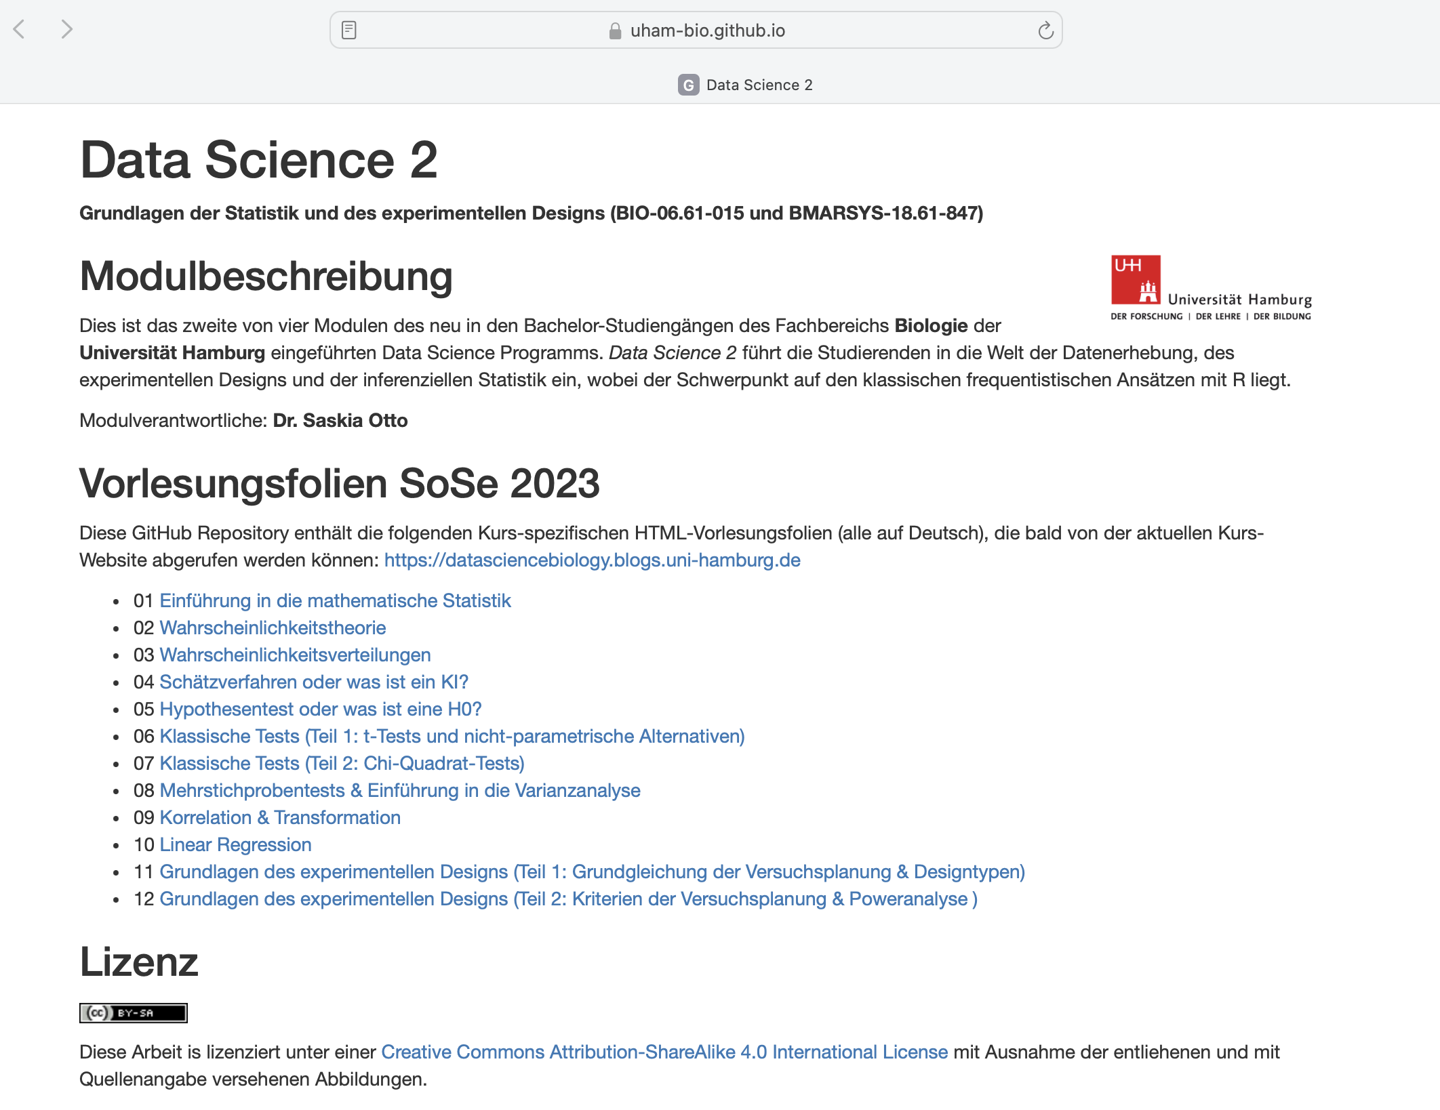
Task: Open Einführung in die mathematische Statistik slides
Action: coord(335,600)
